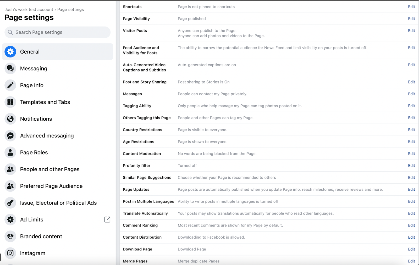
Task: Click the General gear icon in sidebar
Action: tap(10, 52)
